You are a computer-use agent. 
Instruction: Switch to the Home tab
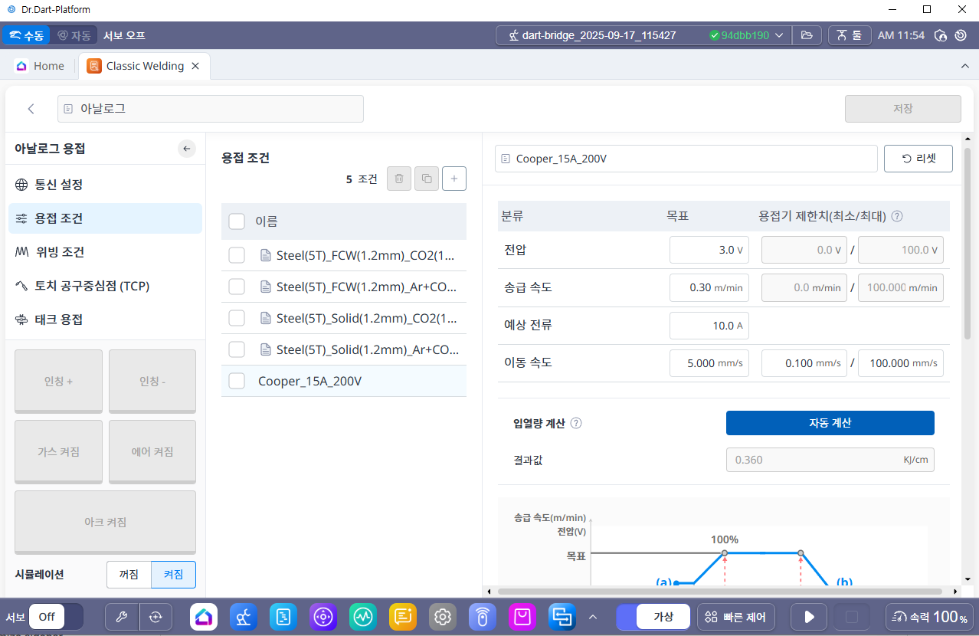41,66
